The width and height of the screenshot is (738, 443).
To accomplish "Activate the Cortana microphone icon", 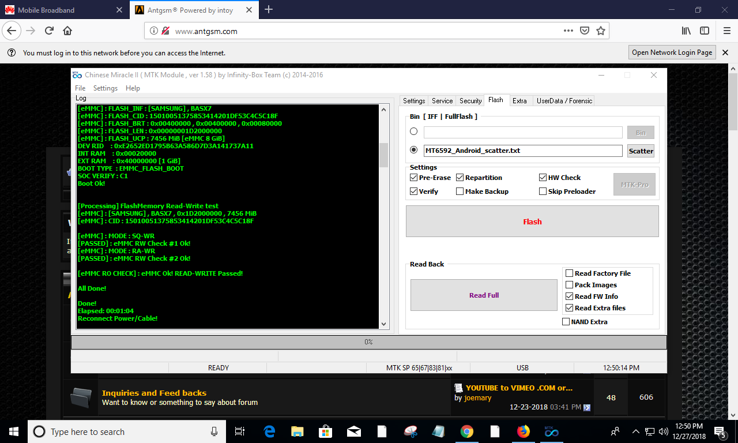I will [x=214, y=431].
